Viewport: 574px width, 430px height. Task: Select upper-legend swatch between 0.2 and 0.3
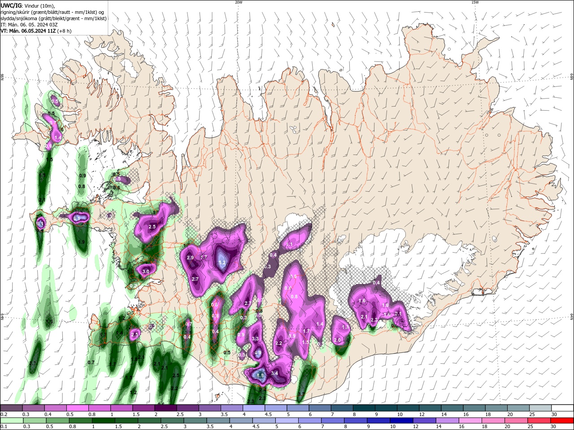pyautogui.click(x=11, y=408)
